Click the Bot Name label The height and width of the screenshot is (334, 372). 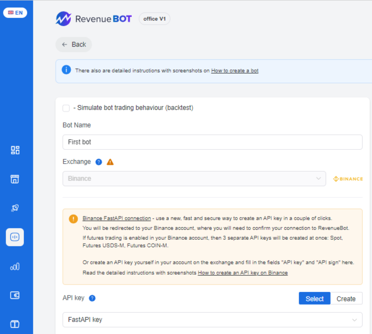pos(77,125)
